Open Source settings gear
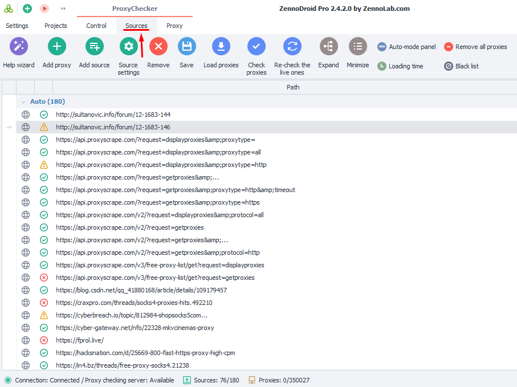Image resolution: width=517 pixels, height=387 pixels. (x=128, y=47)
